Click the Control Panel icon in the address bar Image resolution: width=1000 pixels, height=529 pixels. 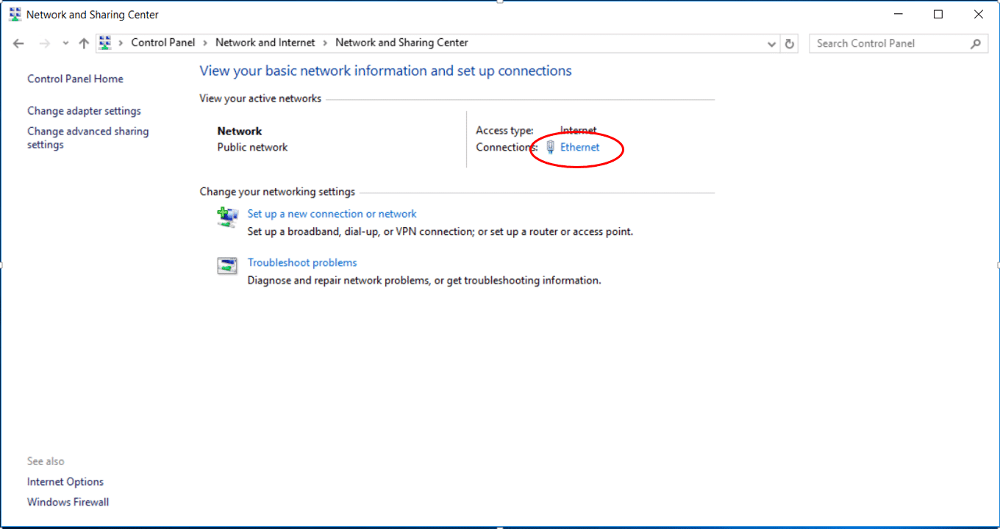coord(105,43)
